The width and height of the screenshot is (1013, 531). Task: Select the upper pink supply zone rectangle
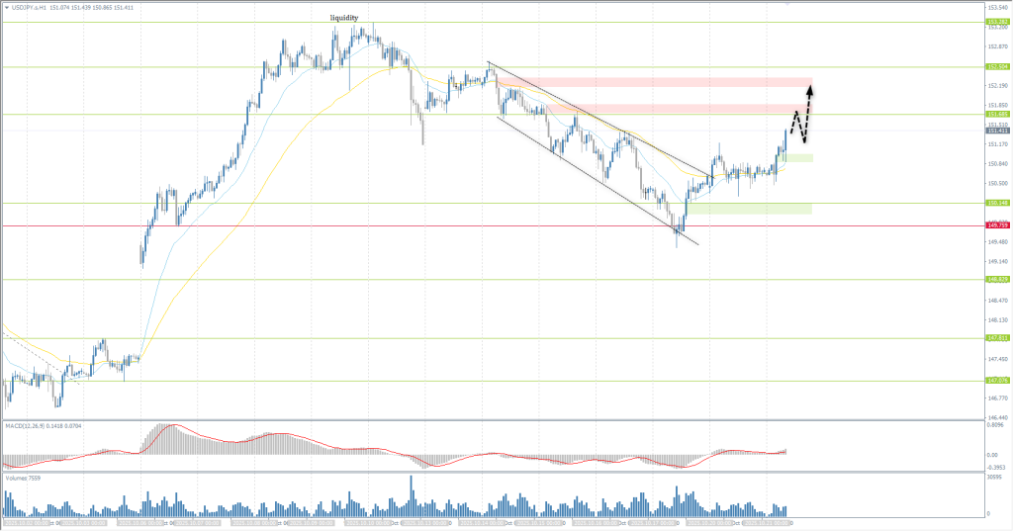coord(653,80)
